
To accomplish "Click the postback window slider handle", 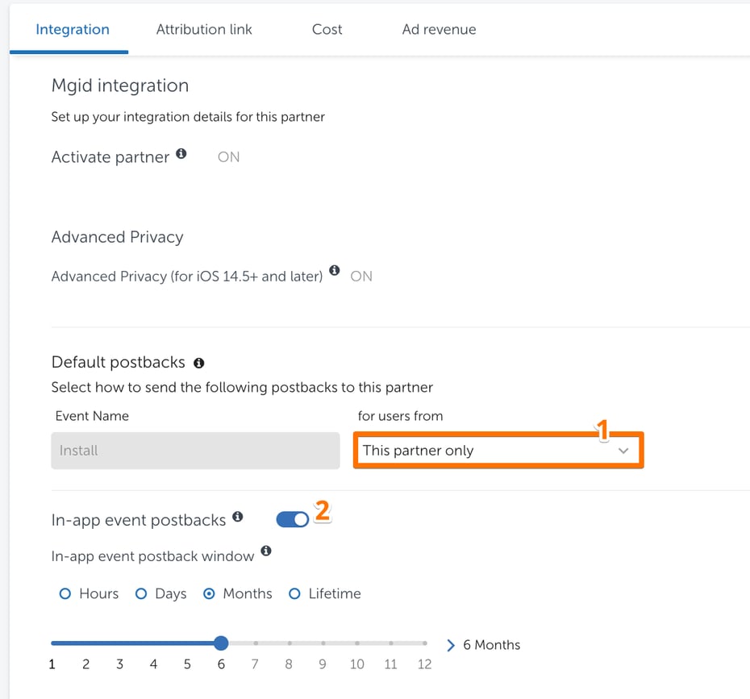I will tap(221, 643).
